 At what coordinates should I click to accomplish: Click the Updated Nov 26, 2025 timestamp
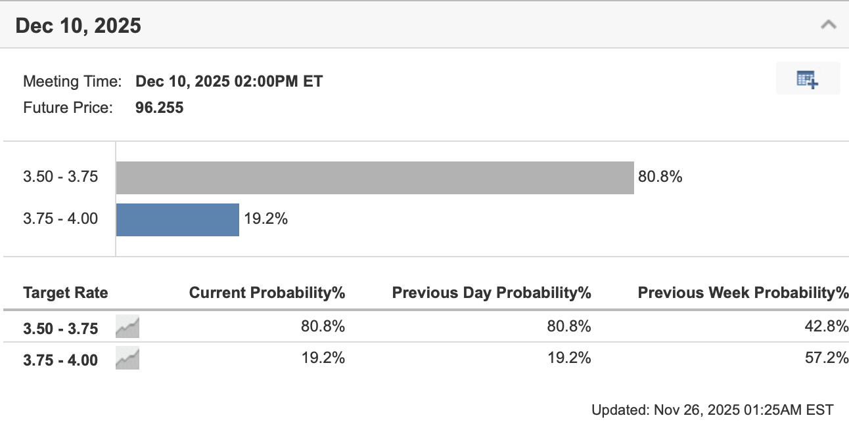point(712,410)
